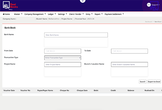Open the Entry menu

pyautogui.click(x=89, y=14)
